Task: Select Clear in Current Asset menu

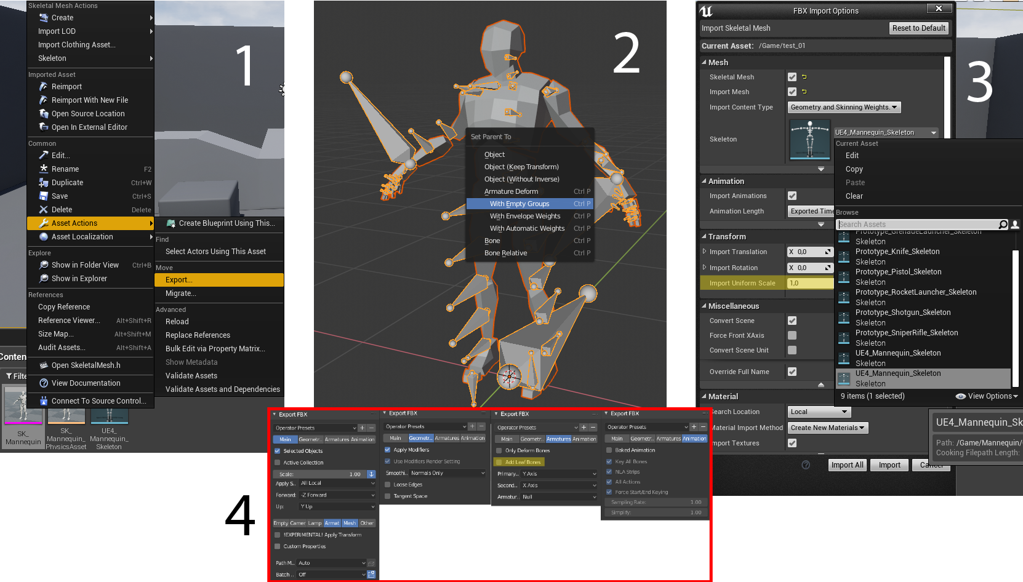Action: [x=854, y=196]
